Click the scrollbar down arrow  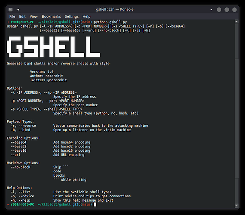tap(236, 206)
